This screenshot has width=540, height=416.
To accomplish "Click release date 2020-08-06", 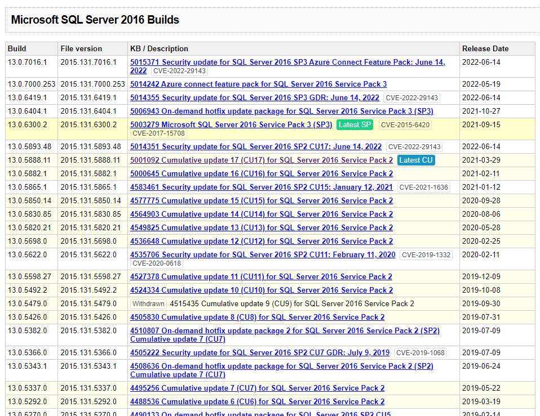I will [481, 214].
